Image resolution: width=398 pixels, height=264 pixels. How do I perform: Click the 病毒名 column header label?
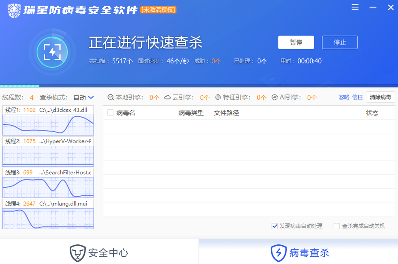coord(126,113)
